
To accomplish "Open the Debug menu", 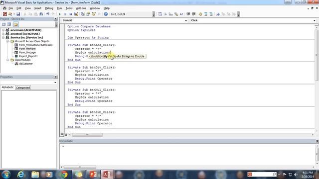I will pos(49,8).
